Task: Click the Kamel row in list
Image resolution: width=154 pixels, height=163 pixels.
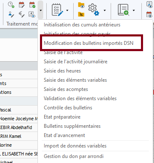Action: pos(19,136)
